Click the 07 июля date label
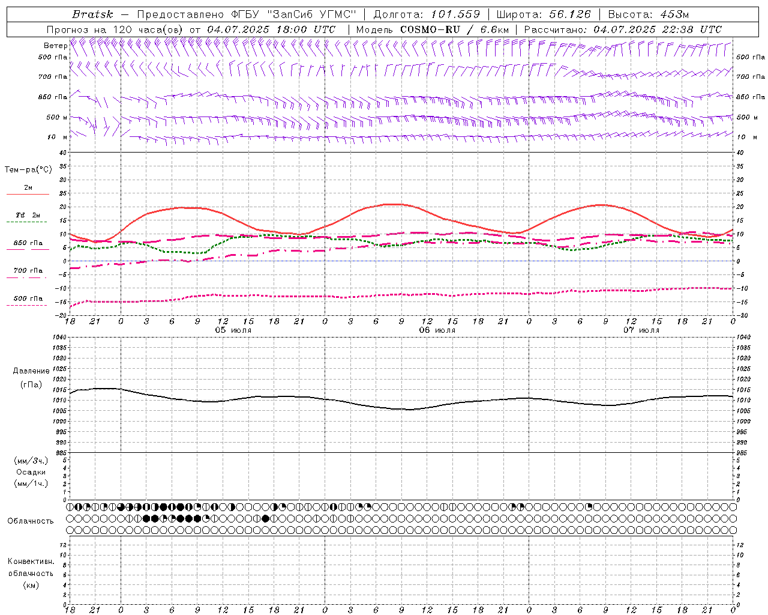The width and height of the screenshot is (768, 615). point(641,330)
